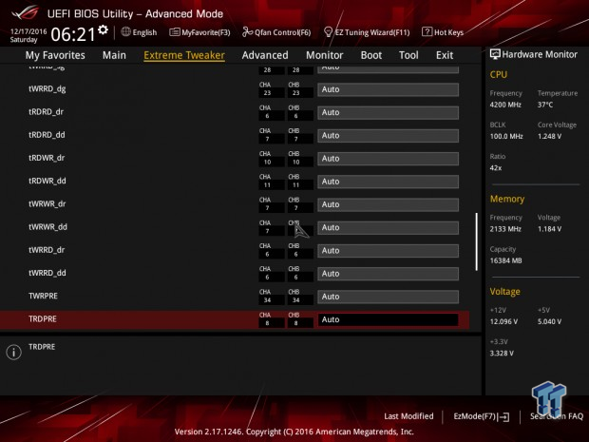The width and height of the screenshot is (589, 442).
Task: Click the tRDWR_dd CHB value 11
Action: [296, 185]
